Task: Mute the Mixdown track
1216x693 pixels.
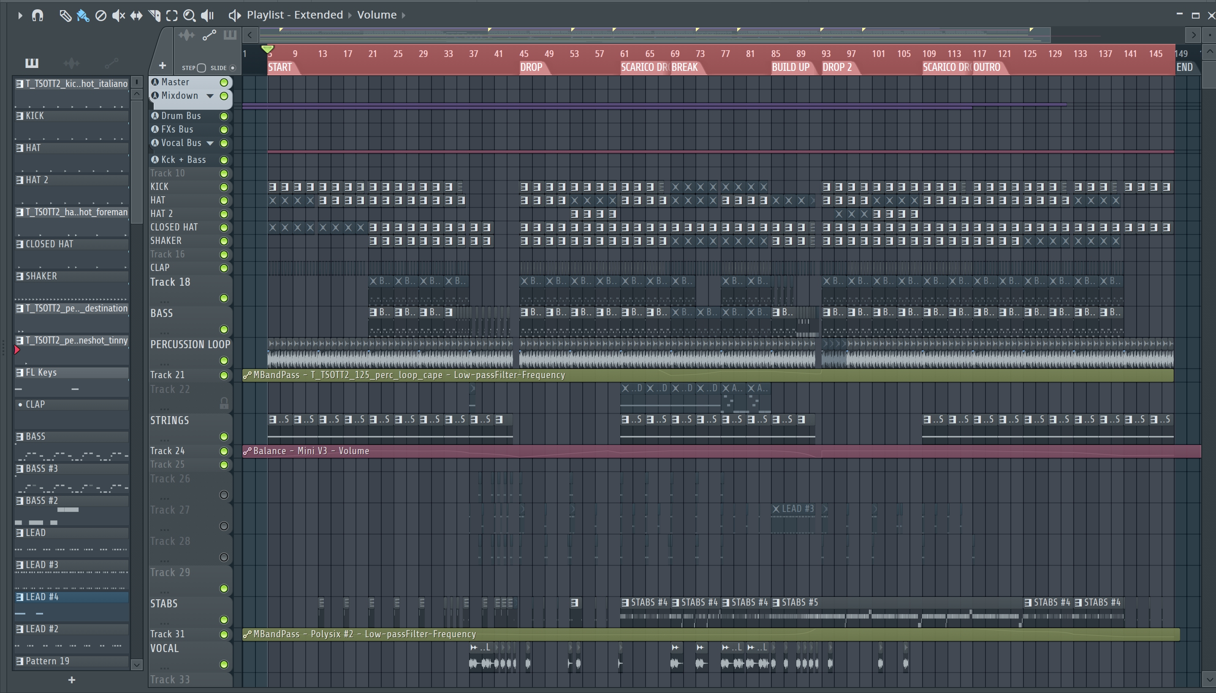Action: [224, 96]
